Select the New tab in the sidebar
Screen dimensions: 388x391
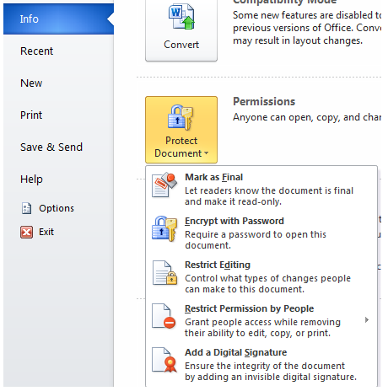point(31,83)
